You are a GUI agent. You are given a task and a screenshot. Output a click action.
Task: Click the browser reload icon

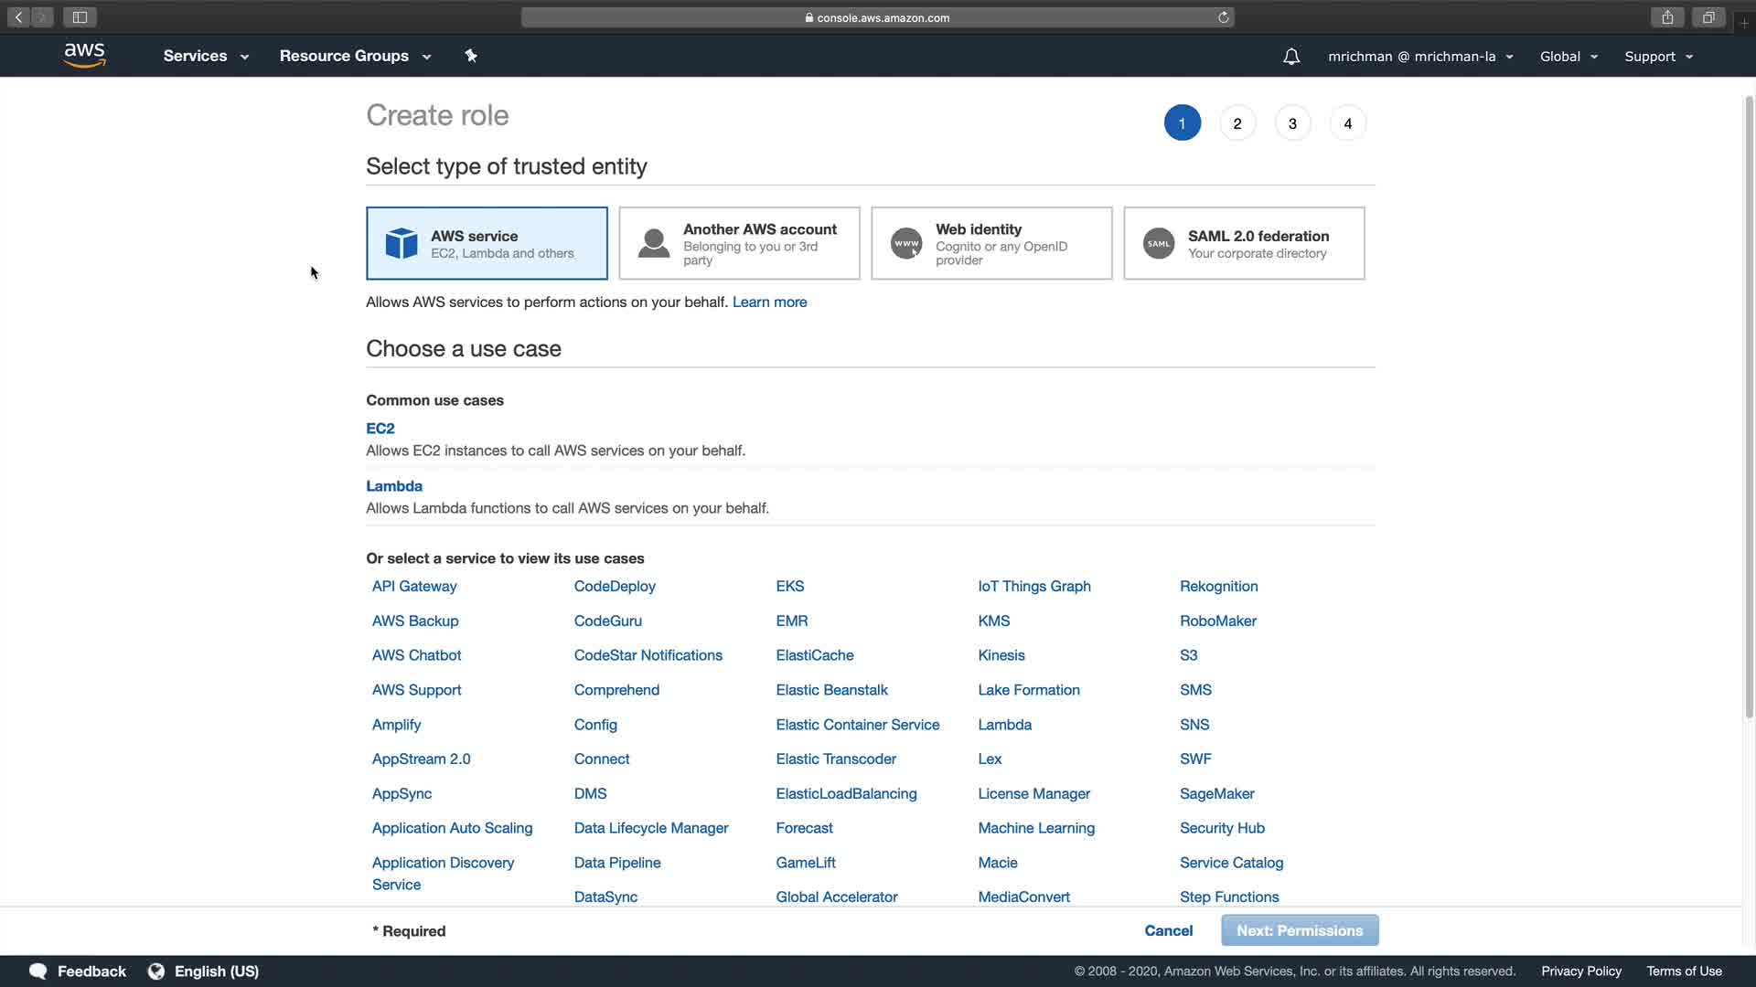[1223, 17]
